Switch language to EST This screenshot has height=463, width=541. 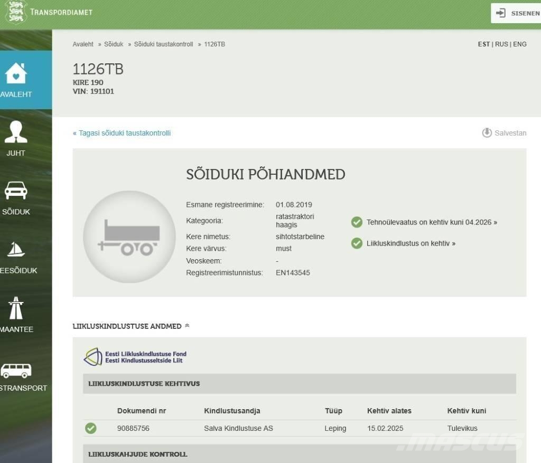click(x=484, y=44)
